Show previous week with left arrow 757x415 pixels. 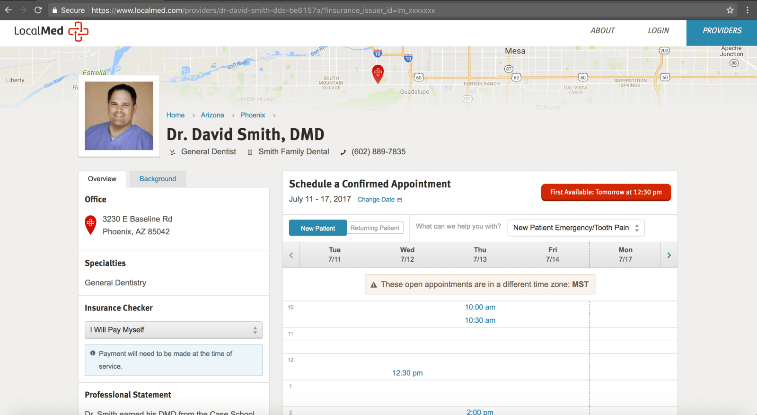[x=291, y=255]
